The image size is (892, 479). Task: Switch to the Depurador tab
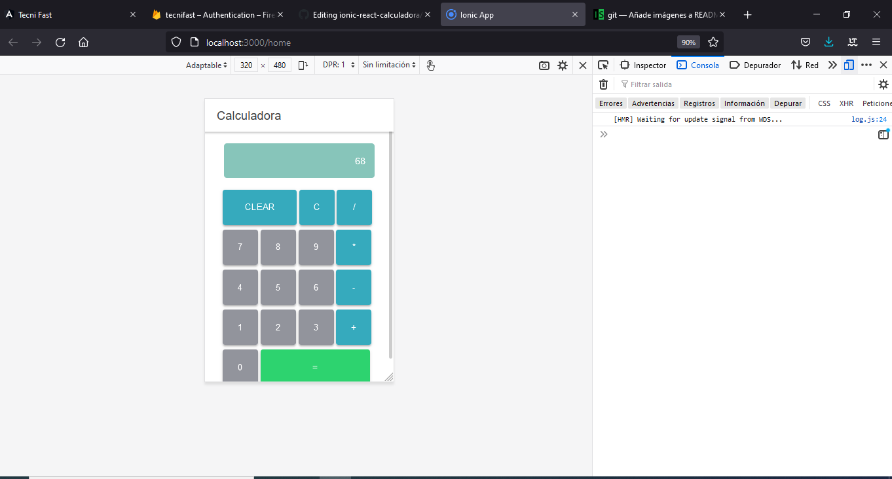(755, 65)
